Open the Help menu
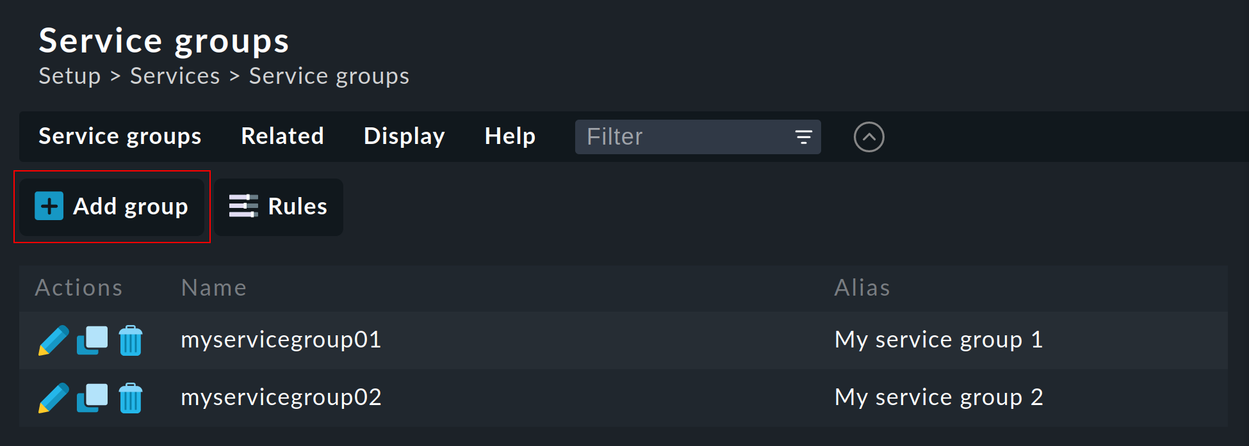The height and width of the screenshot is (446, 1249). (510, 136)
